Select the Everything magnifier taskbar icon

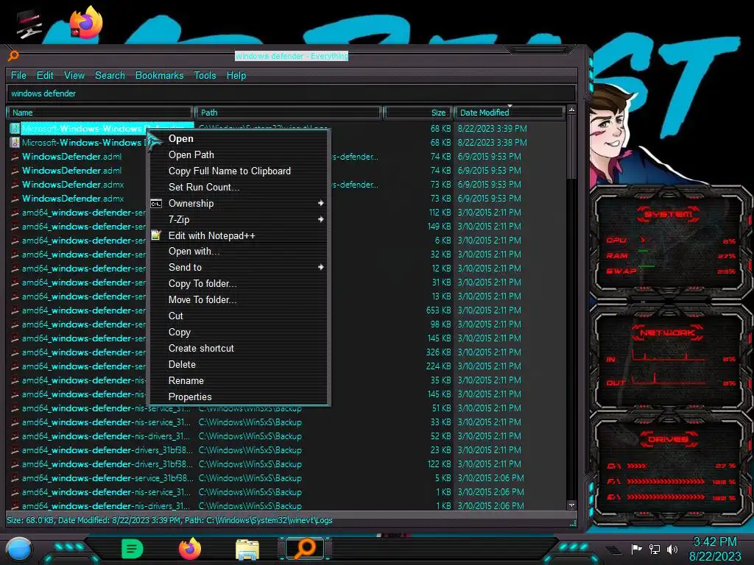pos(305,548)
